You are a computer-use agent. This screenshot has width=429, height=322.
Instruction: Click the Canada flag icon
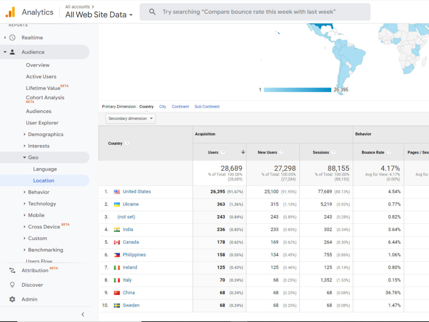(117, 242)
